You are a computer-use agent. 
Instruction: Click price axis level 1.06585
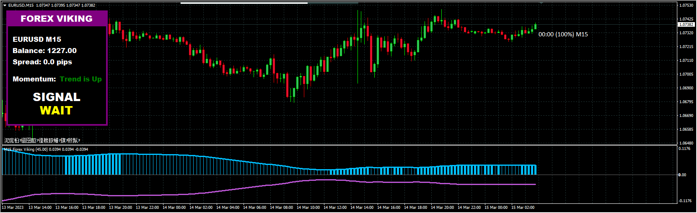click(686, 129)
